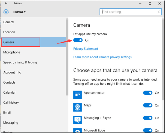This screenshot has width=166, height=133.
Task: Click the Privacy settings gear icon
Action: 6,12
